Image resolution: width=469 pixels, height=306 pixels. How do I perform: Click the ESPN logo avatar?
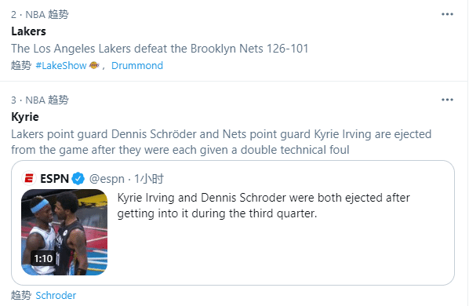pos(29,179)
